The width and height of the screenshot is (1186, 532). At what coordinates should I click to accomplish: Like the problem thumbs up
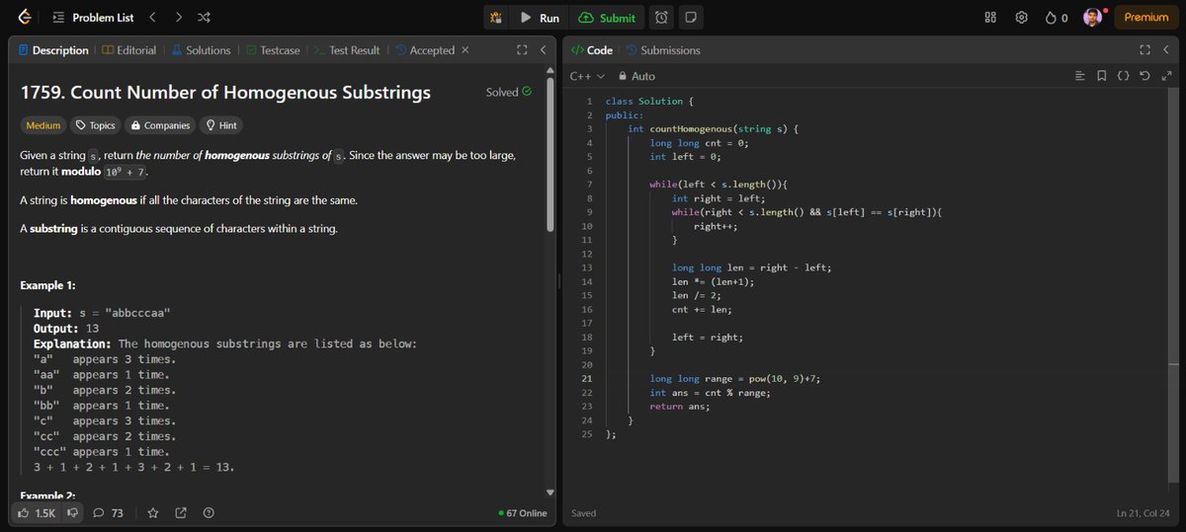point(38,513)
